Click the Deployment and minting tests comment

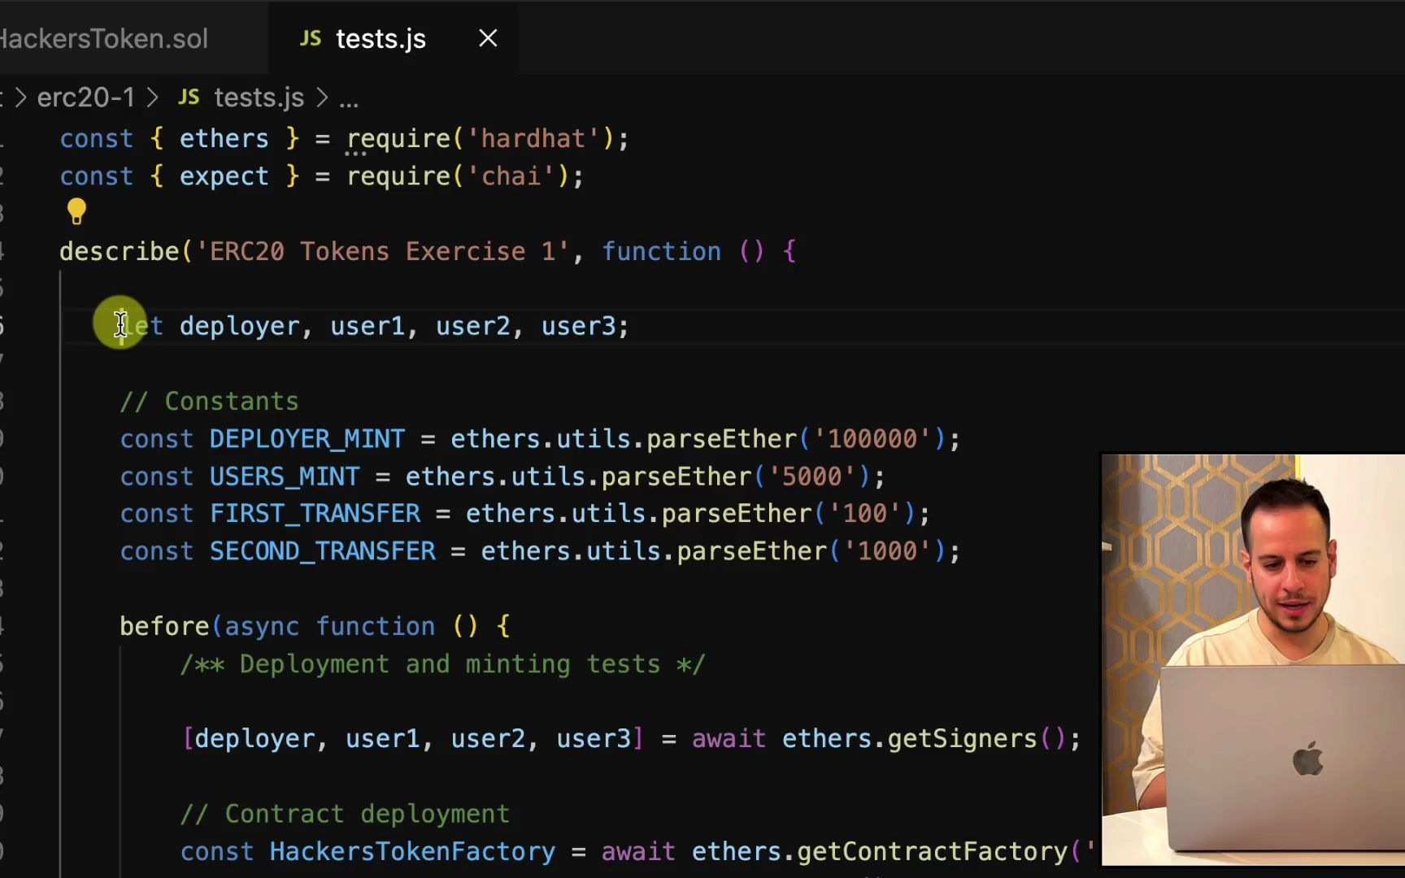point(443,664)
